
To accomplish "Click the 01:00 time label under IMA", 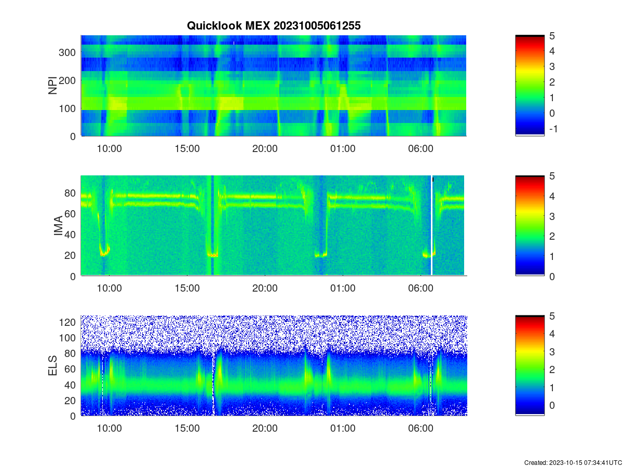I will coord(343,289).
